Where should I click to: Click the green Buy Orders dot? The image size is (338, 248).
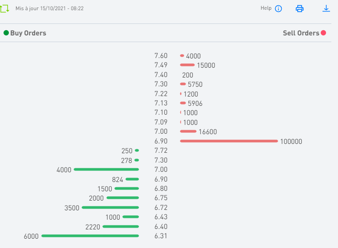(6, 33)
